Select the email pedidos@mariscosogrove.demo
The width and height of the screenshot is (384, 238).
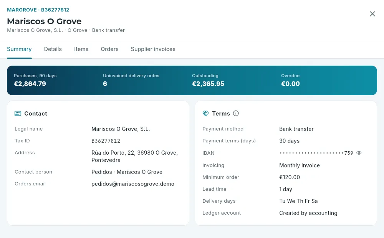(x=133, y=184)
